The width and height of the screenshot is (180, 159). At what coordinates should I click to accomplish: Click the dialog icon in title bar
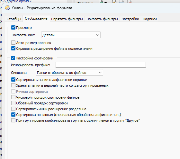[7, 8]
